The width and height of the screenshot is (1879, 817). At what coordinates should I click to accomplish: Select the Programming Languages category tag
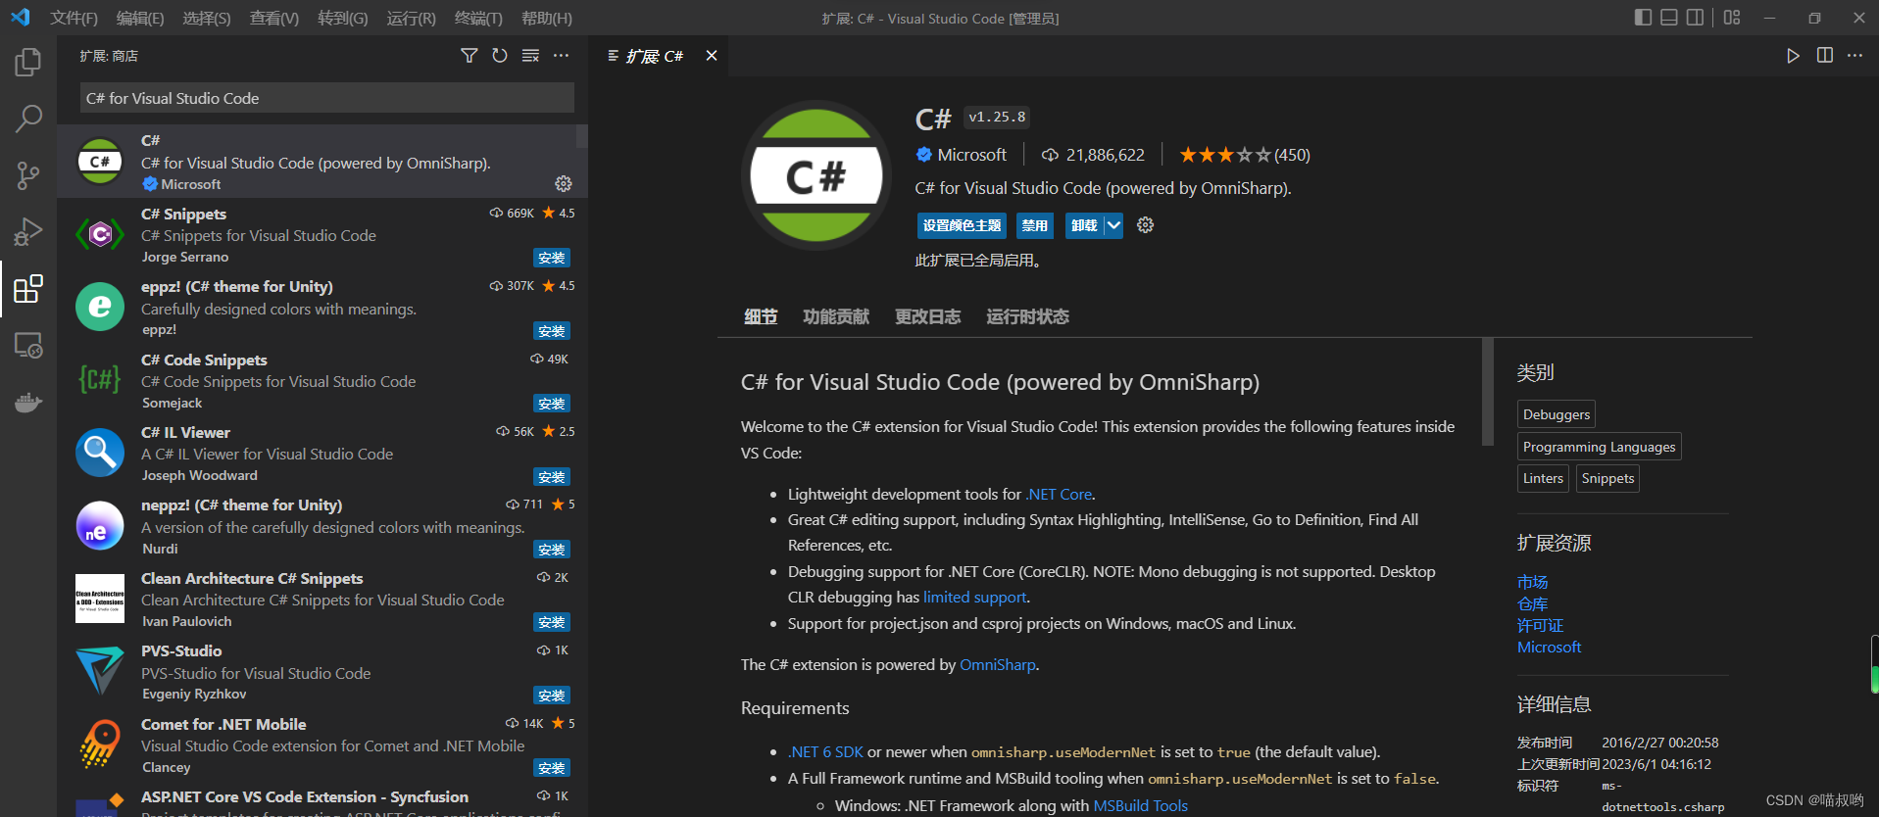coord(1599,447)
